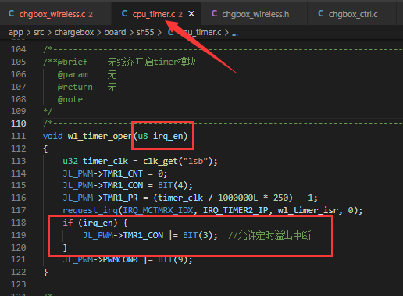The height and width of the screenshot is (296, 403).
Task: Place cursor on wl_timer_open function name
Action: 100,136
